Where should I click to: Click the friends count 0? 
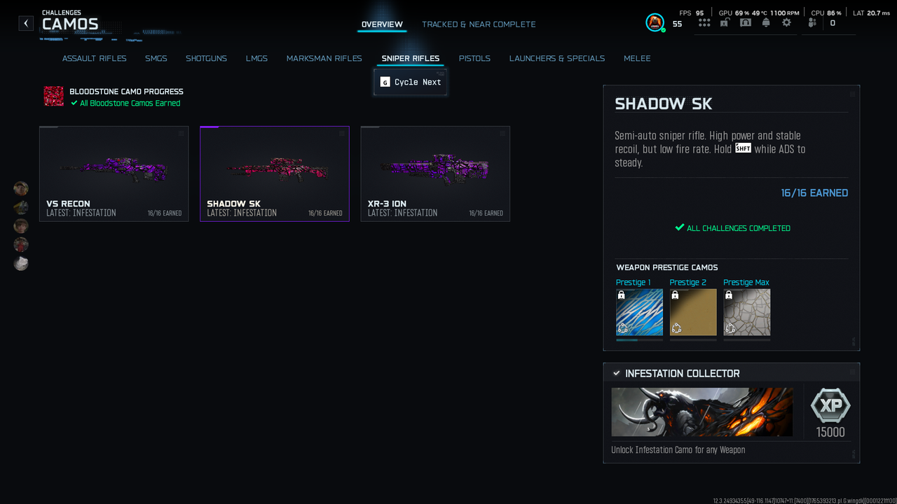(833, 23)
